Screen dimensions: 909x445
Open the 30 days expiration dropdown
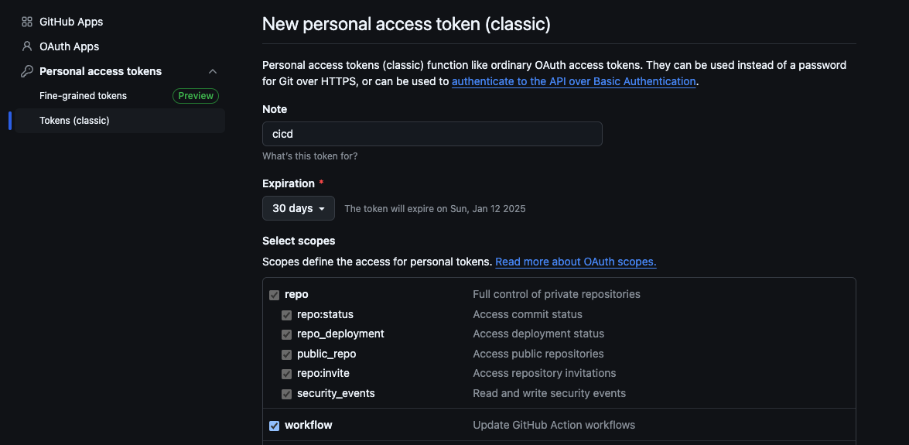pos(299,208)
